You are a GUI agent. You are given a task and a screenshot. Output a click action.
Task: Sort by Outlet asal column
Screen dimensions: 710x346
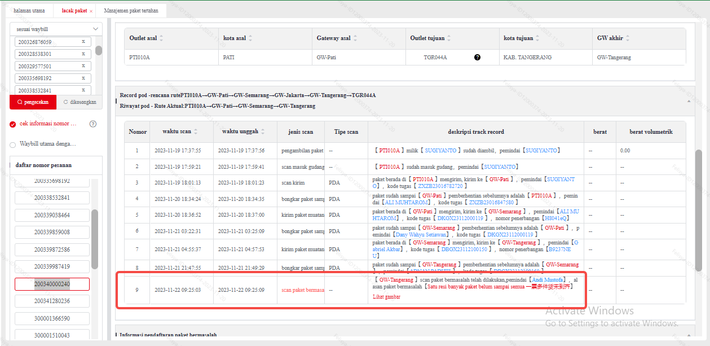pos(161,38)
